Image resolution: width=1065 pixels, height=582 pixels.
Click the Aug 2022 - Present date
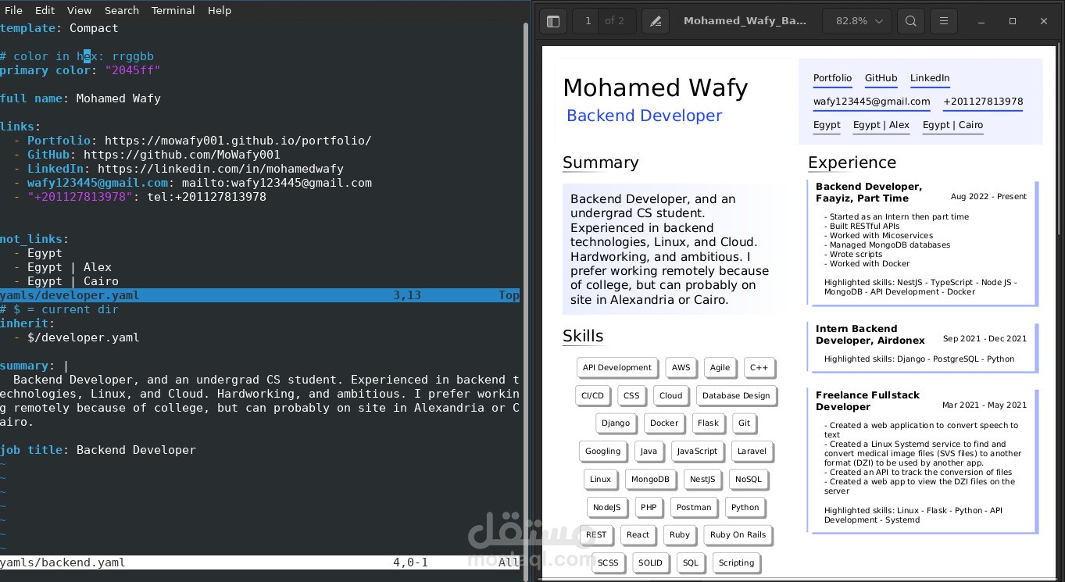pyautogui.click(x=988, y=197)
